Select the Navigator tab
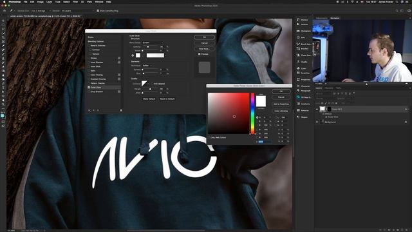The height and width of the screenshot is (232, 412). click(335, 18)
